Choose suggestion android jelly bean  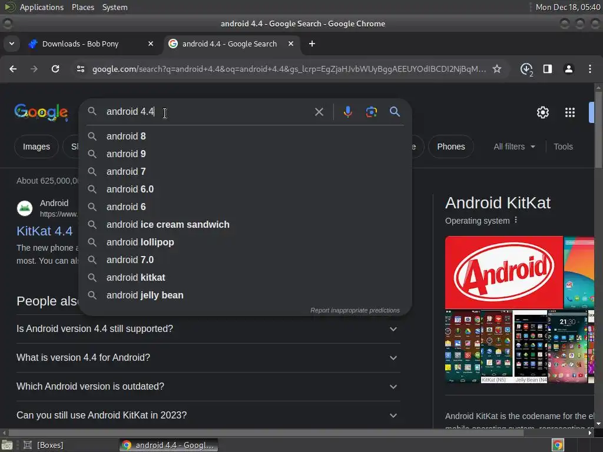(246, 295)
